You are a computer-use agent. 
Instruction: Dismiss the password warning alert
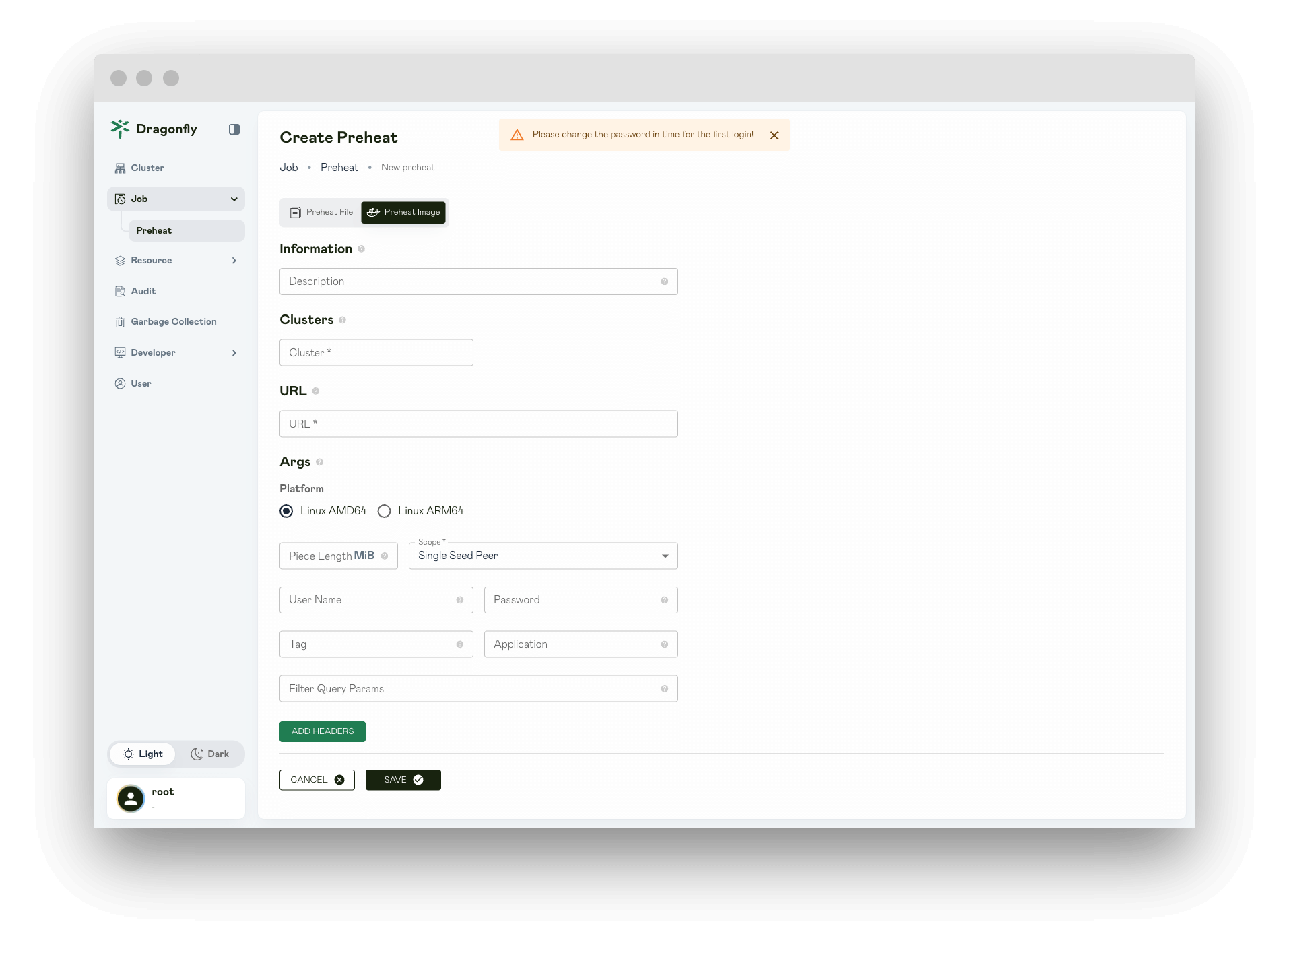(774, 135)
